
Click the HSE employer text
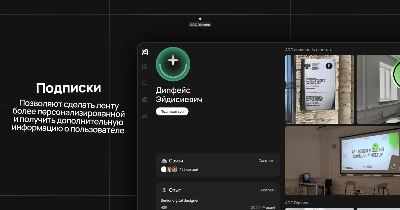pyautogui.click(x=164, y=208)
